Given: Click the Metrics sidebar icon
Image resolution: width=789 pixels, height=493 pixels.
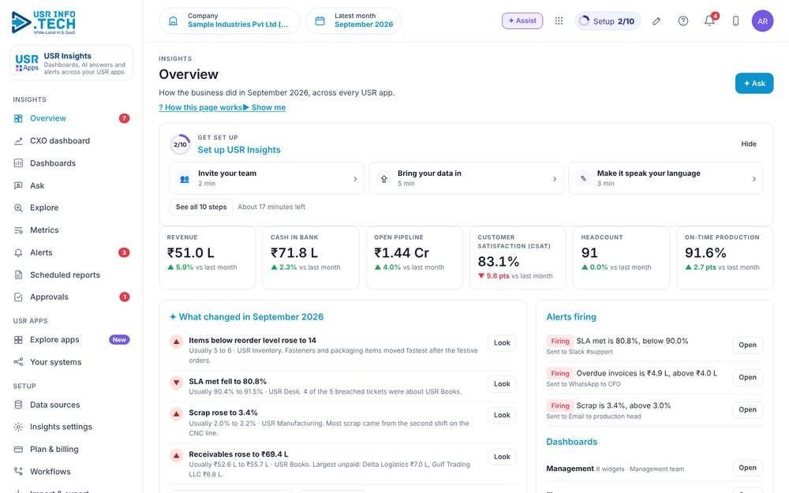Looking at the screenshot, I should 19,230.
